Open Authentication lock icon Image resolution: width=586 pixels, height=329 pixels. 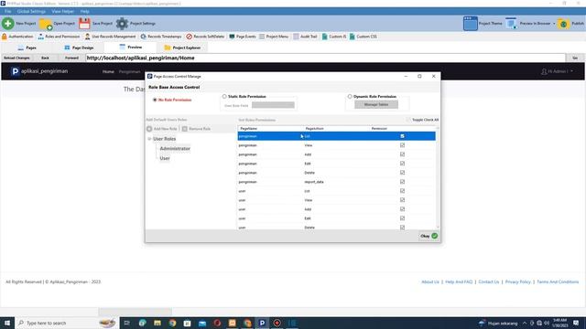click(5, 37)
